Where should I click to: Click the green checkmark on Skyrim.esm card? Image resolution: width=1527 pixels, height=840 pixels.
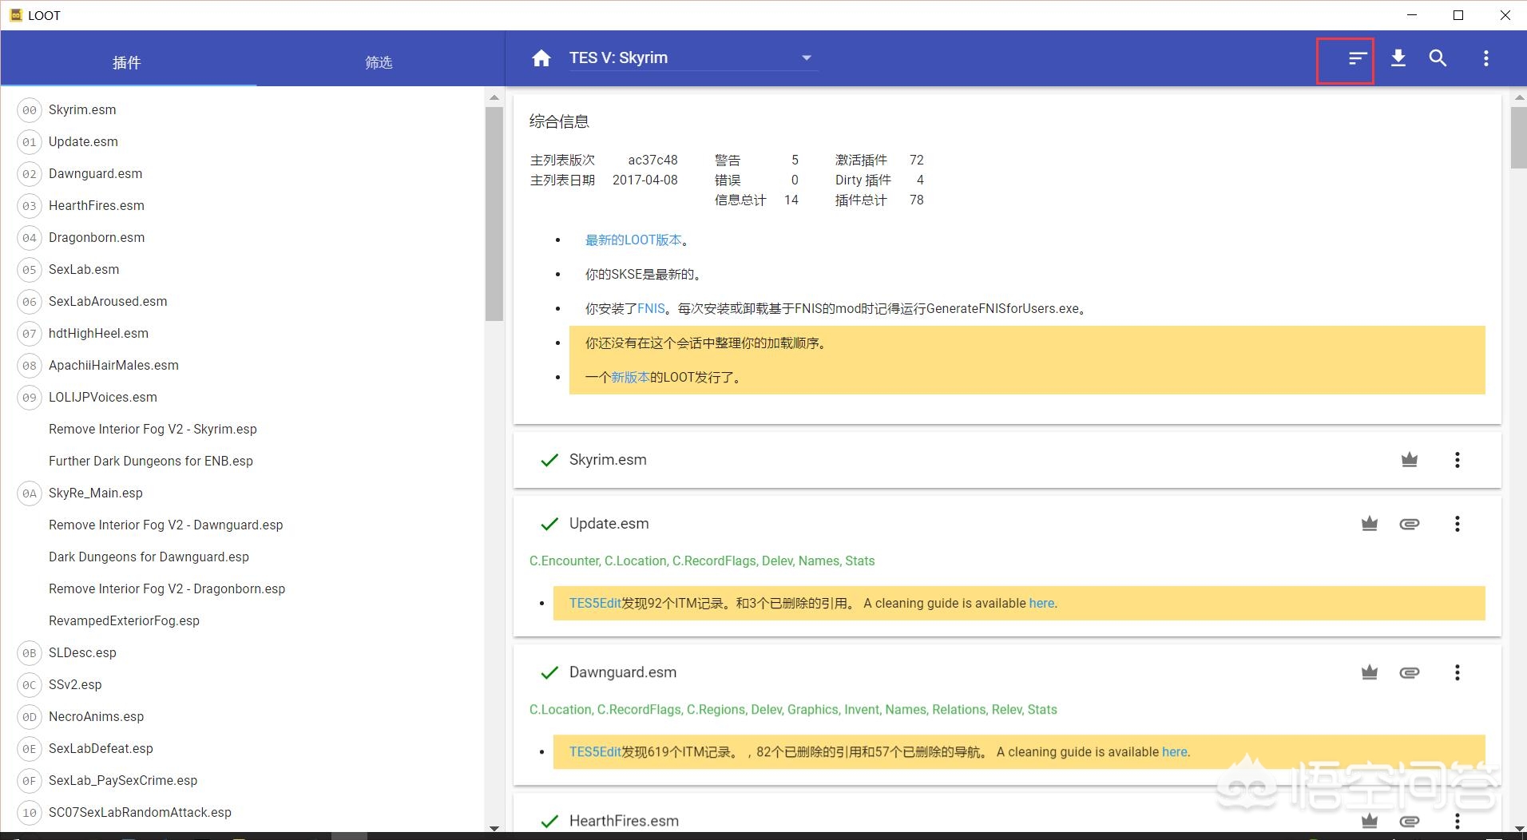point(549,460)
